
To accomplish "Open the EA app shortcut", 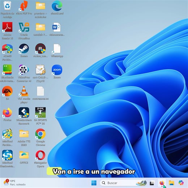I will (7, 91).
